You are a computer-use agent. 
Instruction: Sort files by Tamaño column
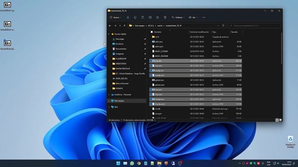tap(234, 32)
